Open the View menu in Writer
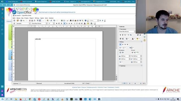Image resolution: width=181 pixels, height=101 pixels. click(22, 18)
